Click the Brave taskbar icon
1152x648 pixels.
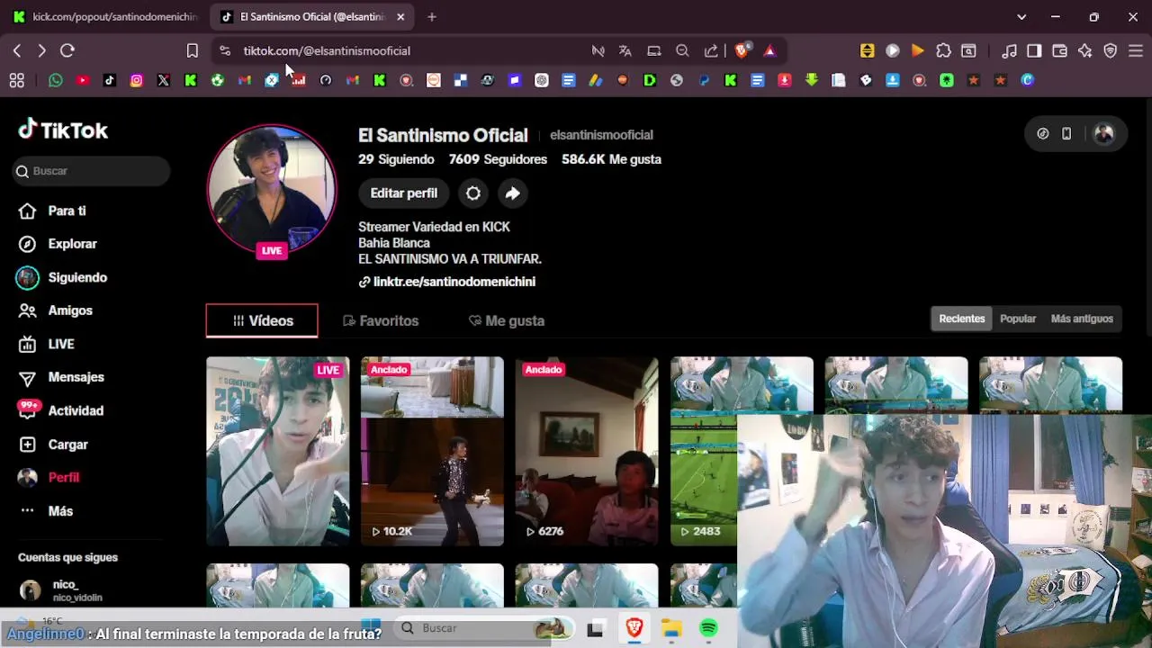[634, 628]
